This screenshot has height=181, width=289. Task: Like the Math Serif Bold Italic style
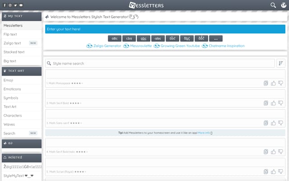(x=273, y=152)
